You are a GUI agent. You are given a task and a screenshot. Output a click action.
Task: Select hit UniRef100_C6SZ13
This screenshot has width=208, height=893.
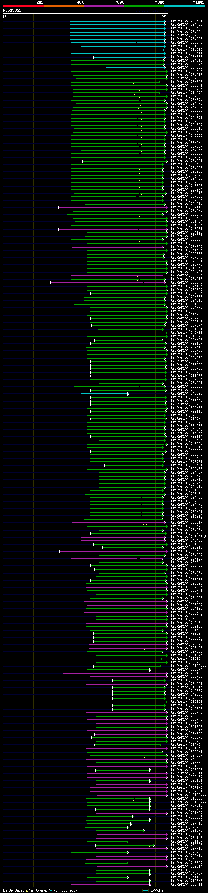click(187, 447)
